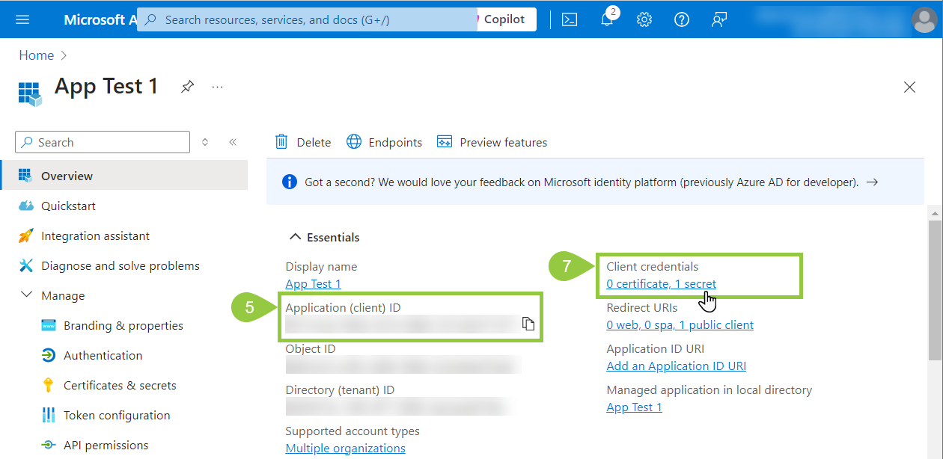This screenshot has height=459, width=943.
Task: Open portal settings gear icon
Action: 644,19
